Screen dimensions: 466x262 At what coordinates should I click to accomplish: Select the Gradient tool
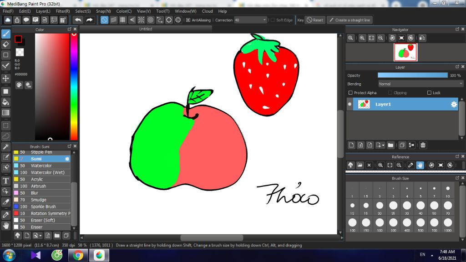coord(6,113)
